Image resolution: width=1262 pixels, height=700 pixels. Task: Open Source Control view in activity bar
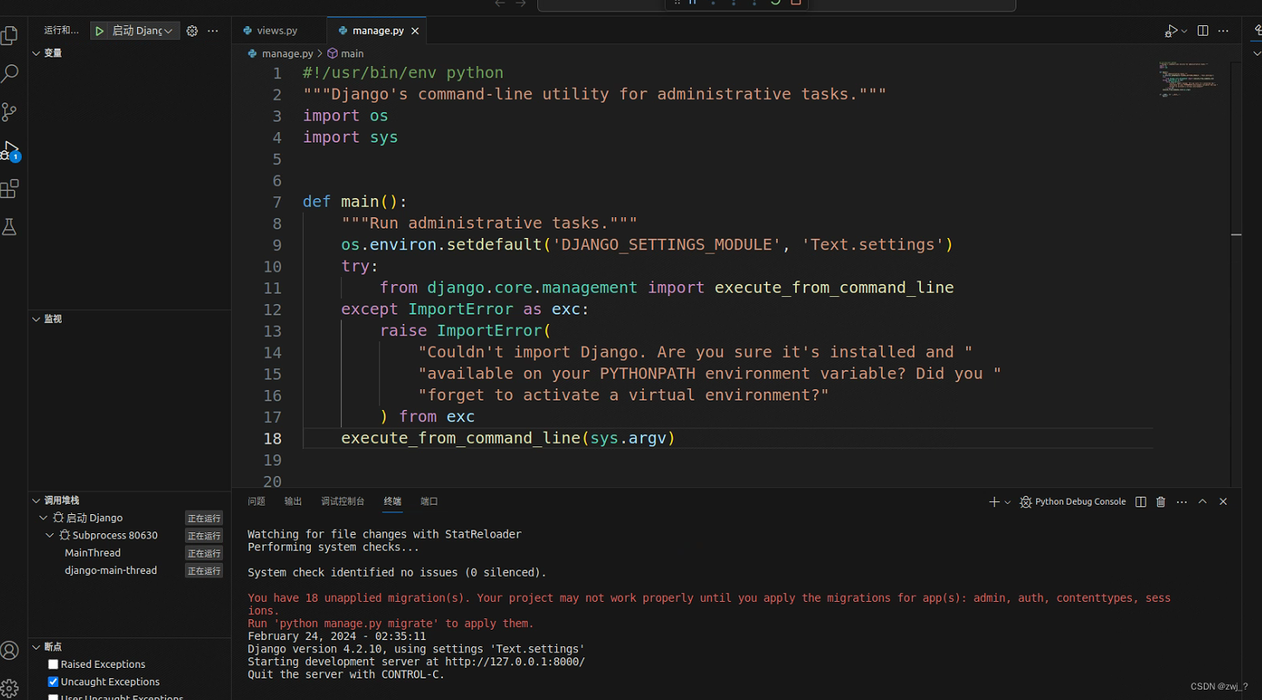10,112
